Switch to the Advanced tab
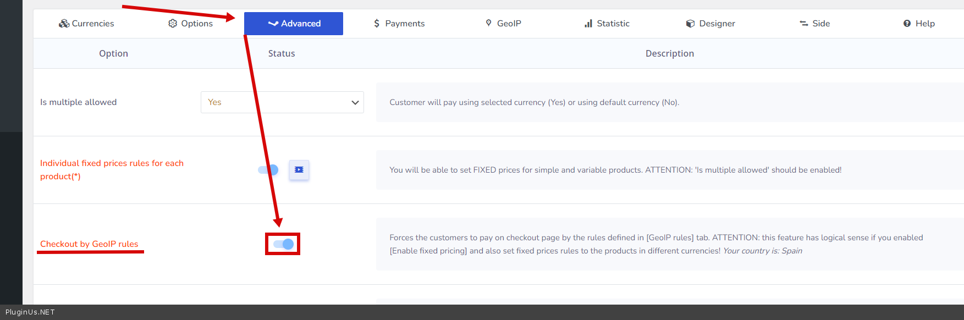964x320 pixels. pyautogui.click(x=294, y=24)
